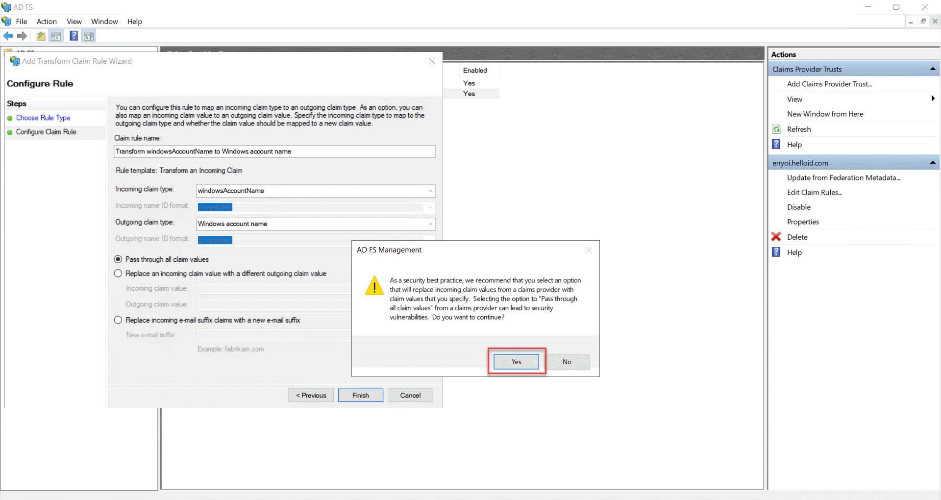Click the up-one-level folder icon
The image size is (941, 500).
tap(41, 36)
